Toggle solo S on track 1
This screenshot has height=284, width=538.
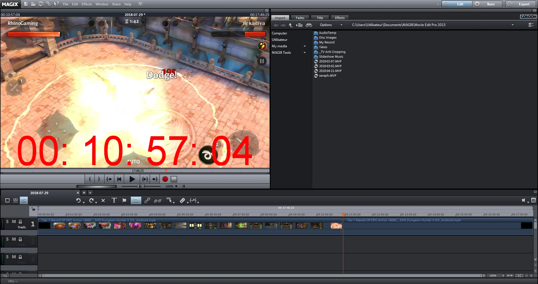(7, 222)
